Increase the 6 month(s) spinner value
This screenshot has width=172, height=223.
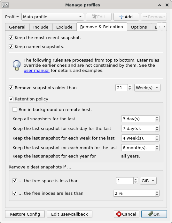tap(157, 146)
